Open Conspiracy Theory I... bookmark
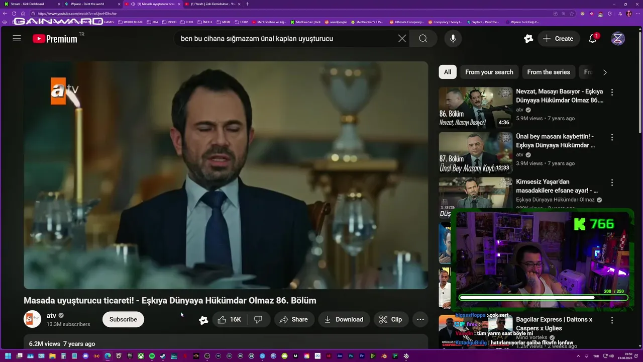 point(445,22)
